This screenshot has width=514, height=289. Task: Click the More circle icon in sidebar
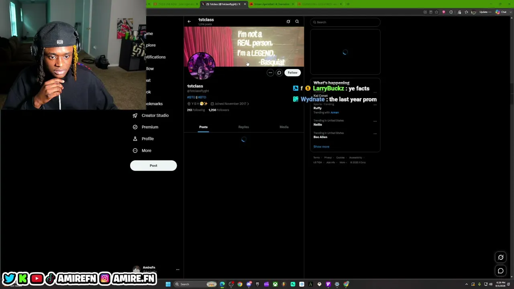tap(135, 151)
